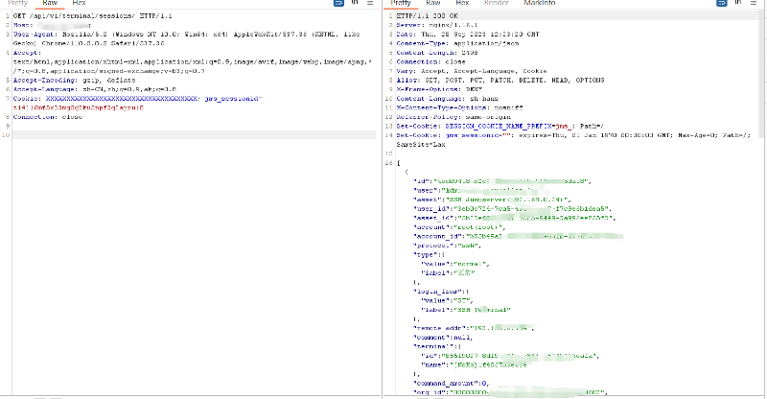Toggle word wrap icon in request pane
This screenshot has height=399, width=767.
click(338, 3)
